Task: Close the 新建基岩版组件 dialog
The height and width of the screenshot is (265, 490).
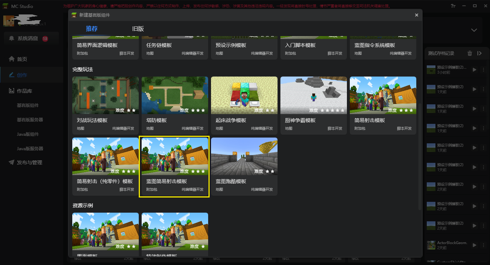Action: point(417,15)
